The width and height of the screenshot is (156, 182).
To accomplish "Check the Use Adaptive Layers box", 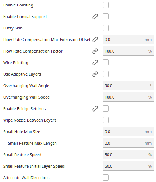I will coord(105,74).
